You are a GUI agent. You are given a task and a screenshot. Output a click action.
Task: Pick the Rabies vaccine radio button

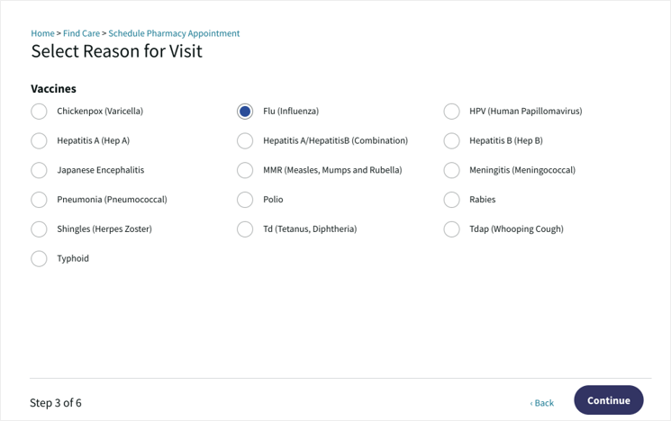point(452,200)
